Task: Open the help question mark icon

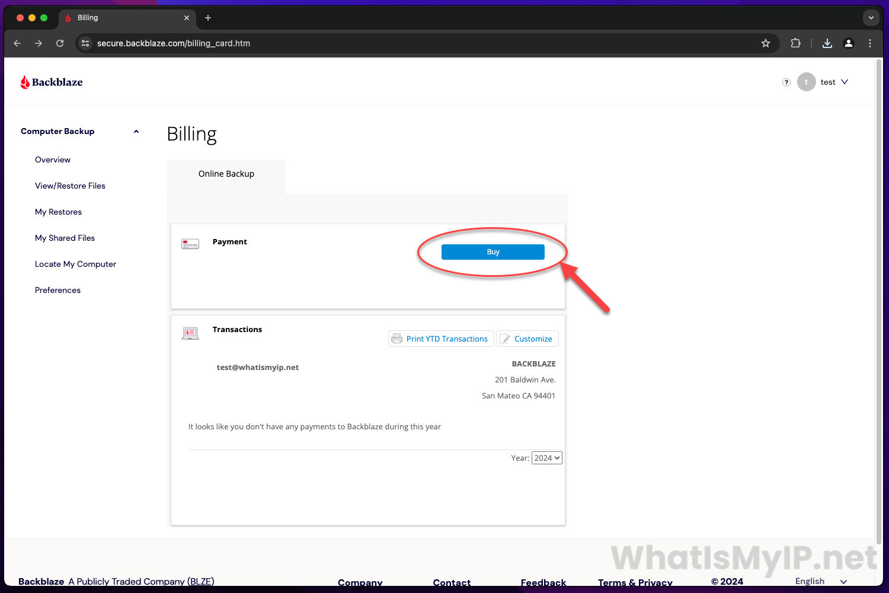Action: [786, 82]
